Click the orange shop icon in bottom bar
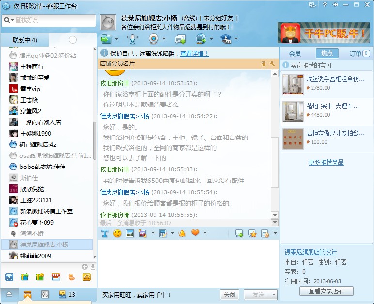The width and height of the screenshot is (374, 304). click(28, 295)
